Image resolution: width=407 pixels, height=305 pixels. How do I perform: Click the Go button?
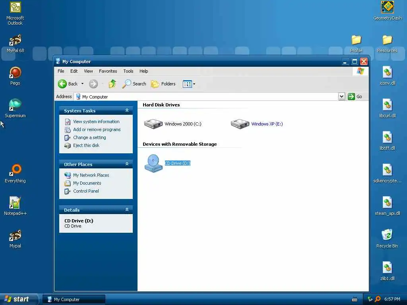click(355, 97)
